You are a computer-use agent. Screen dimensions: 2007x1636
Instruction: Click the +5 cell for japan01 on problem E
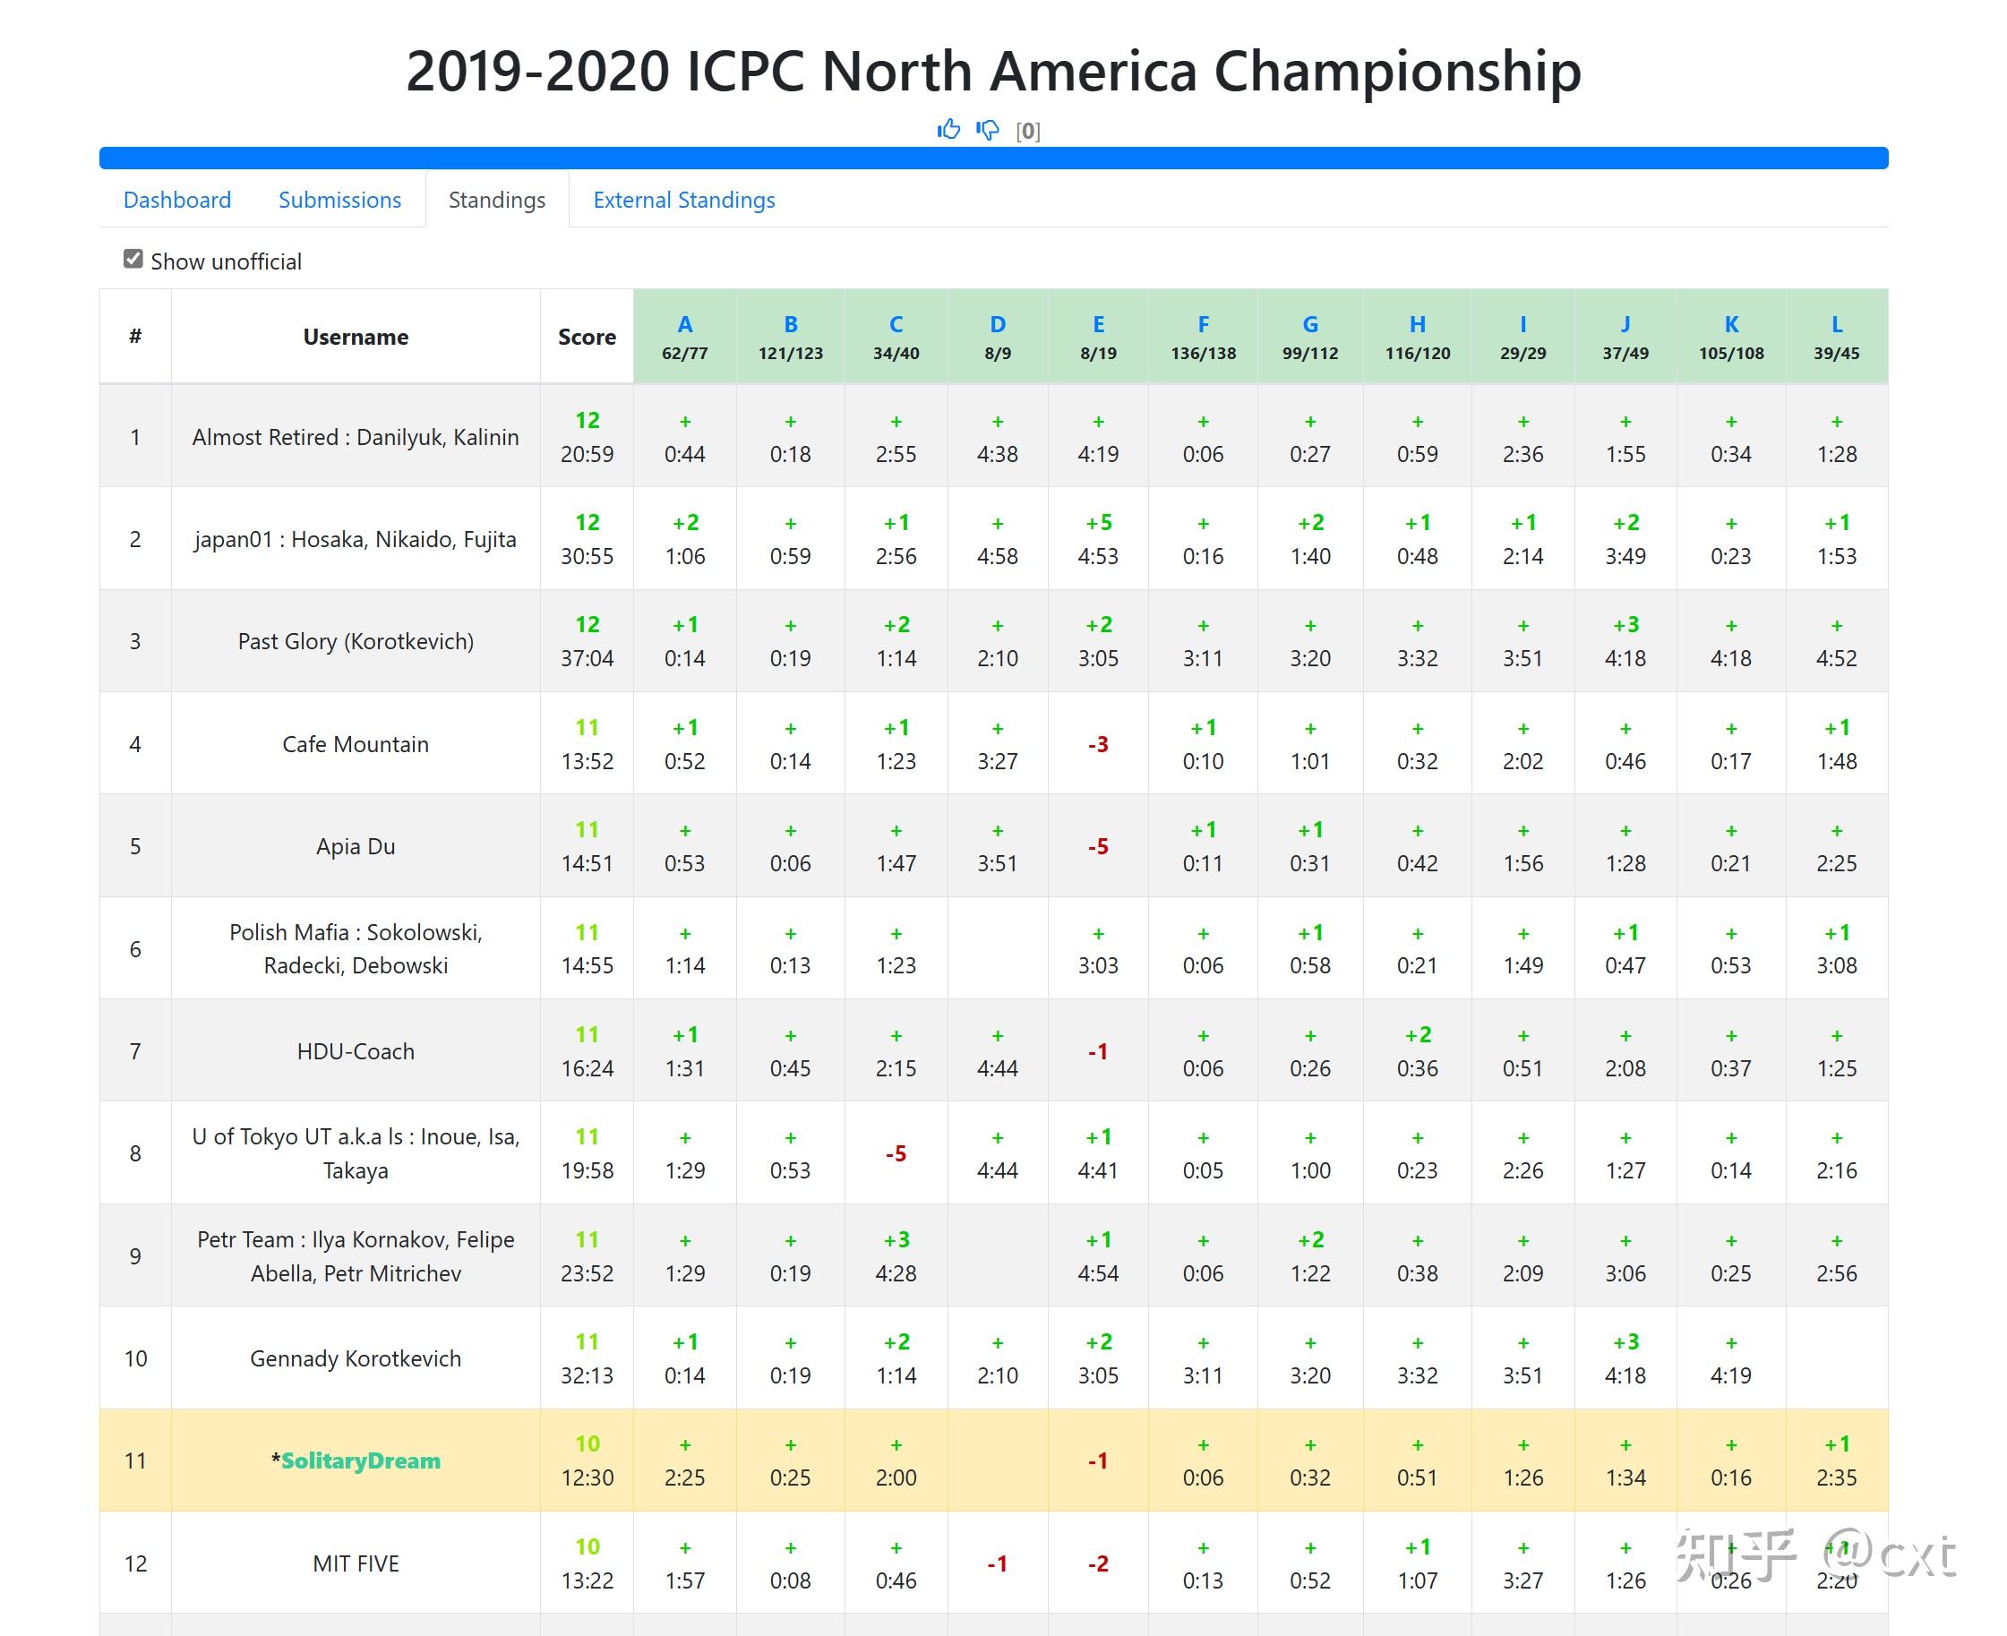1098,521
